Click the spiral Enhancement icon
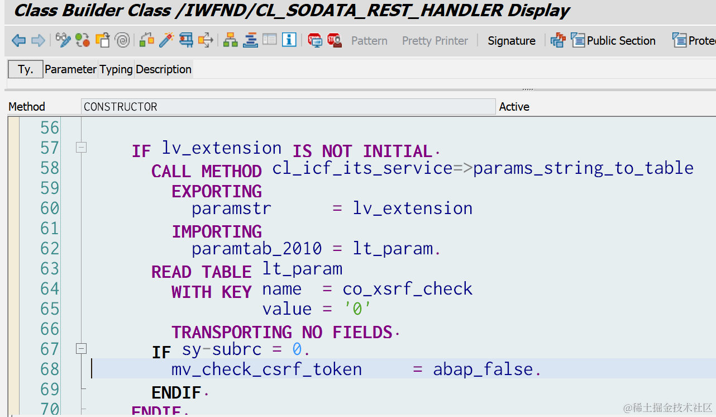 click(x=122, y=40)
